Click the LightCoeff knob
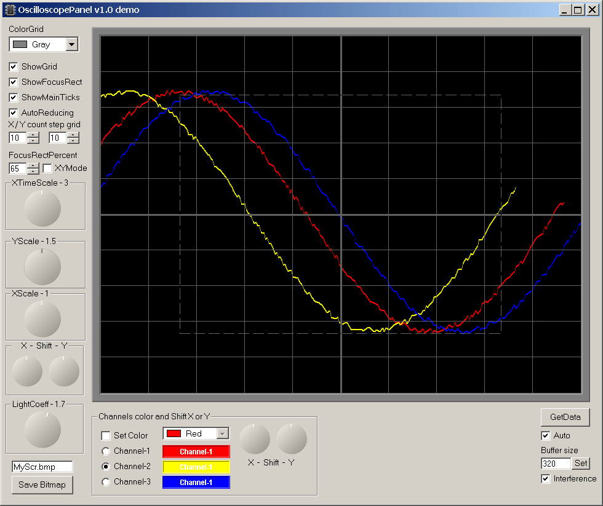The image size is (603, 506). click(42, 430)
